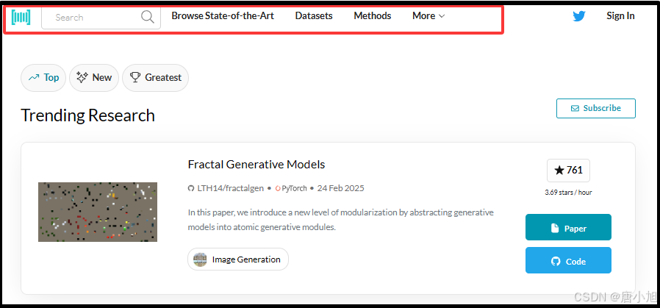Click the Image Generation task thumbnail icon
The image size is (660, 308).
tap(200, 259)
